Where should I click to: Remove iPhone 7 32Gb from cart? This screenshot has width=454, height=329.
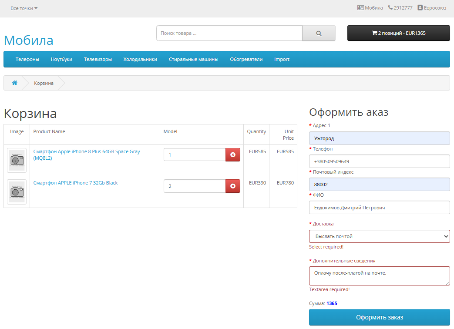[232, 186]
